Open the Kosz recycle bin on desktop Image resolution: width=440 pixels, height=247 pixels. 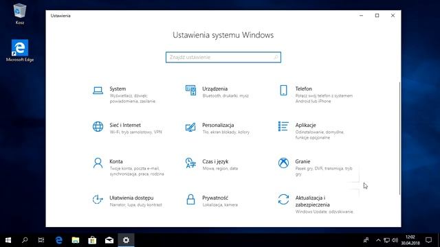click(20, 14)
